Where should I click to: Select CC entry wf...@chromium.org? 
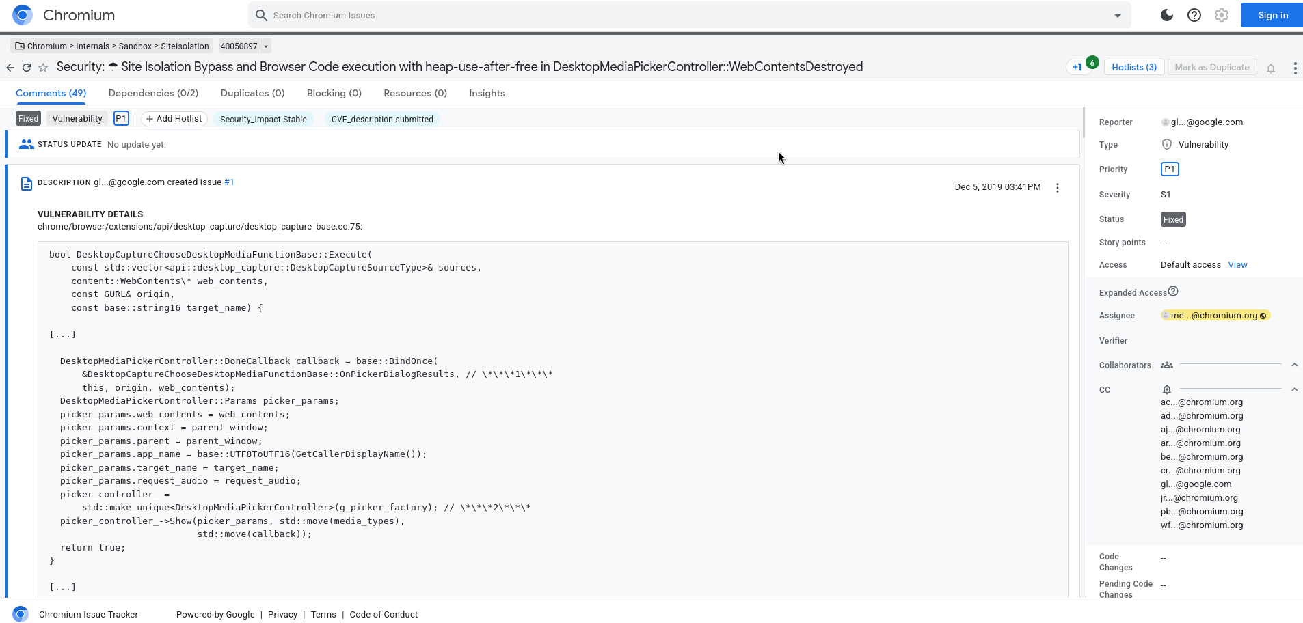click(x=1202, y=525)
